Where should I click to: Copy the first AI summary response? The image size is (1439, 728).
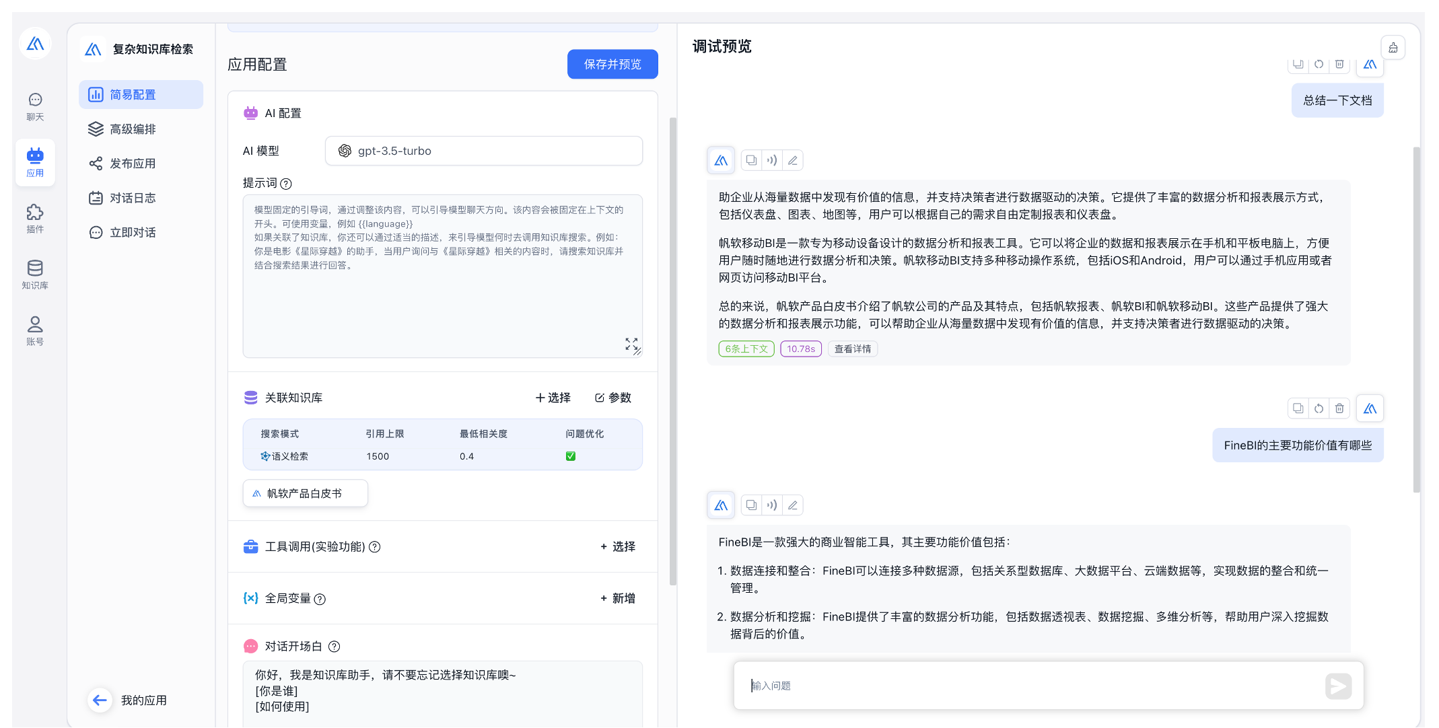(751, 160)
